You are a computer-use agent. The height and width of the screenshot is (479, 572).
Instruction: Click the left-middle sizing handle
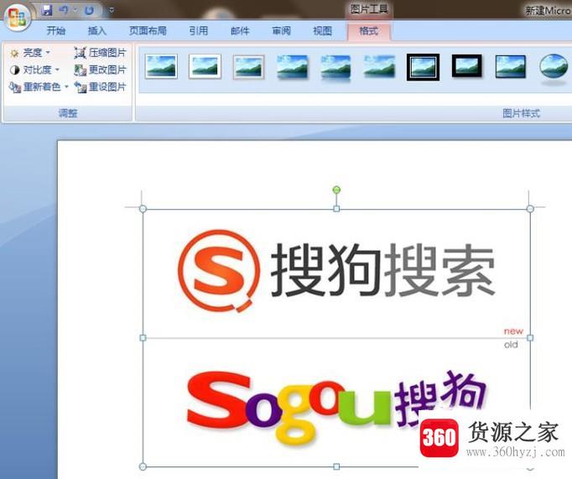tap(143, 338)
